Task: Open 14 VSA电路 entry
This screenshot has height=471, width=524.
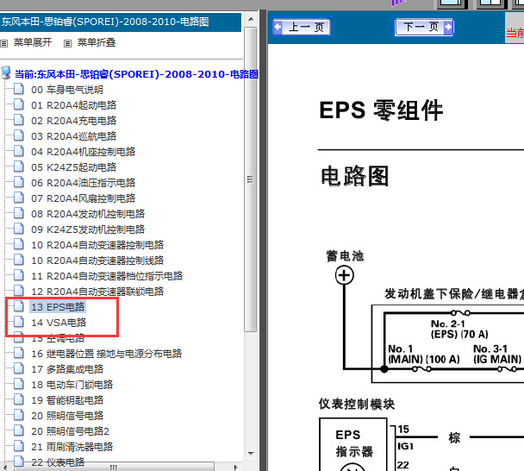Action: [x=59, y=323]
